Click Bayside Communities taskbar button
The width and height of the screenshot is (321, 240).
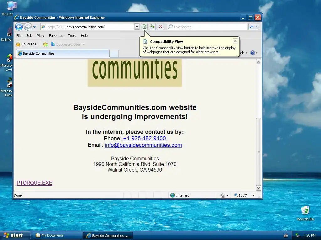click(x=108, y=236)
